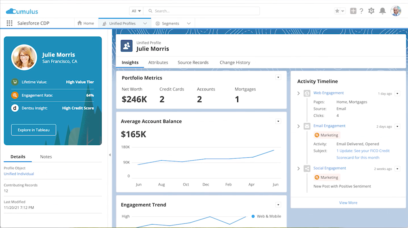
Task: Click the favorites star icon
Action: click(x=337, y=11)
